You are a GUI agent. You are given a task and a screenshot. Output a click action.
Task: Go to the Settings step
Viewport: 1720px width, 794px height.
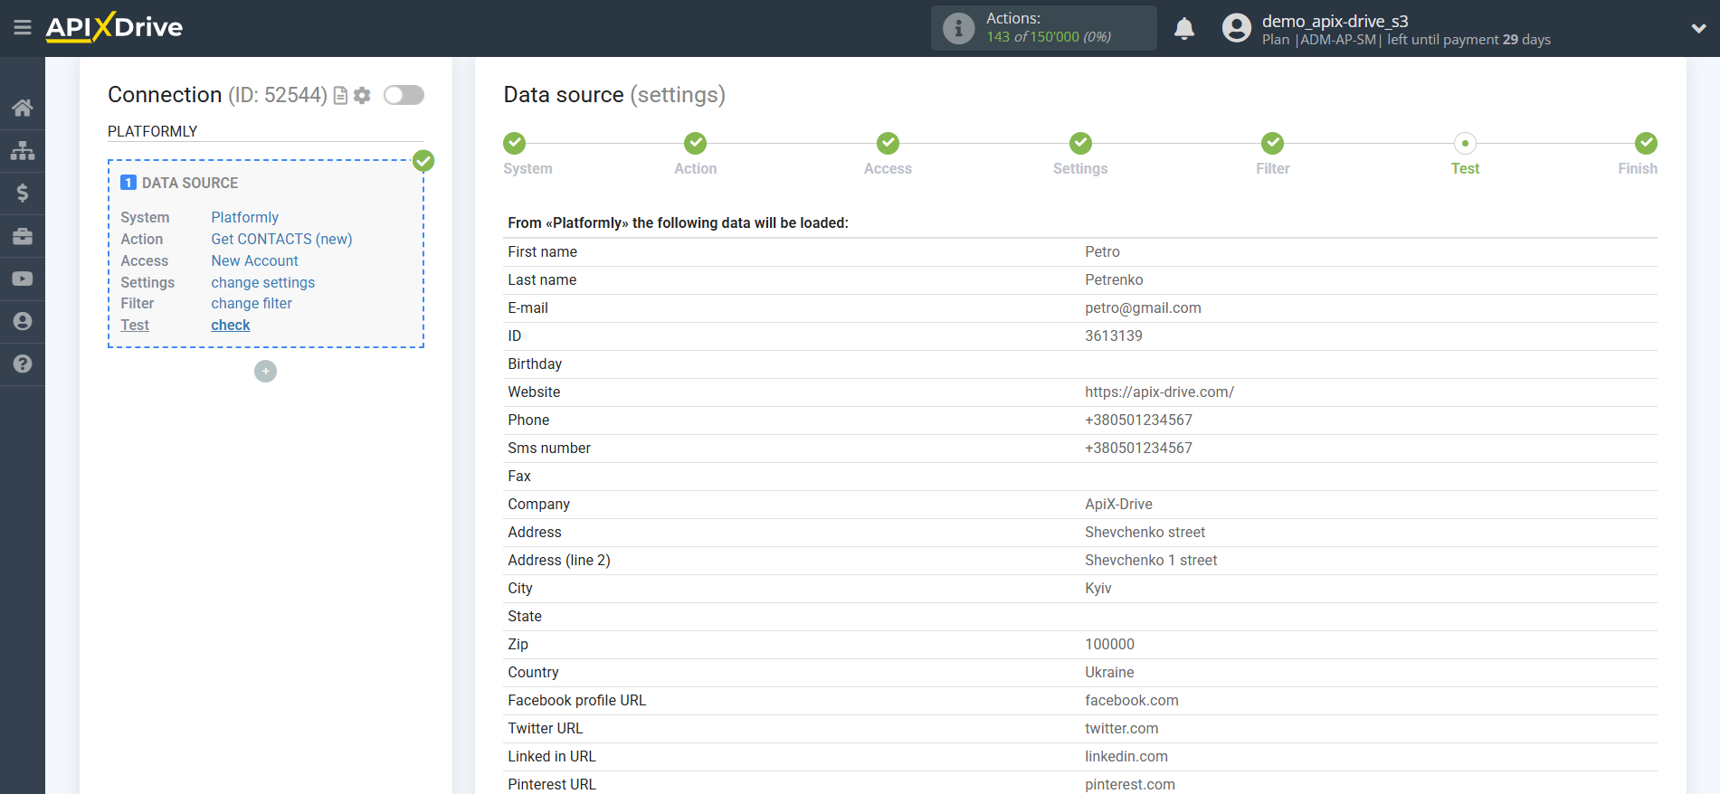1080,168
